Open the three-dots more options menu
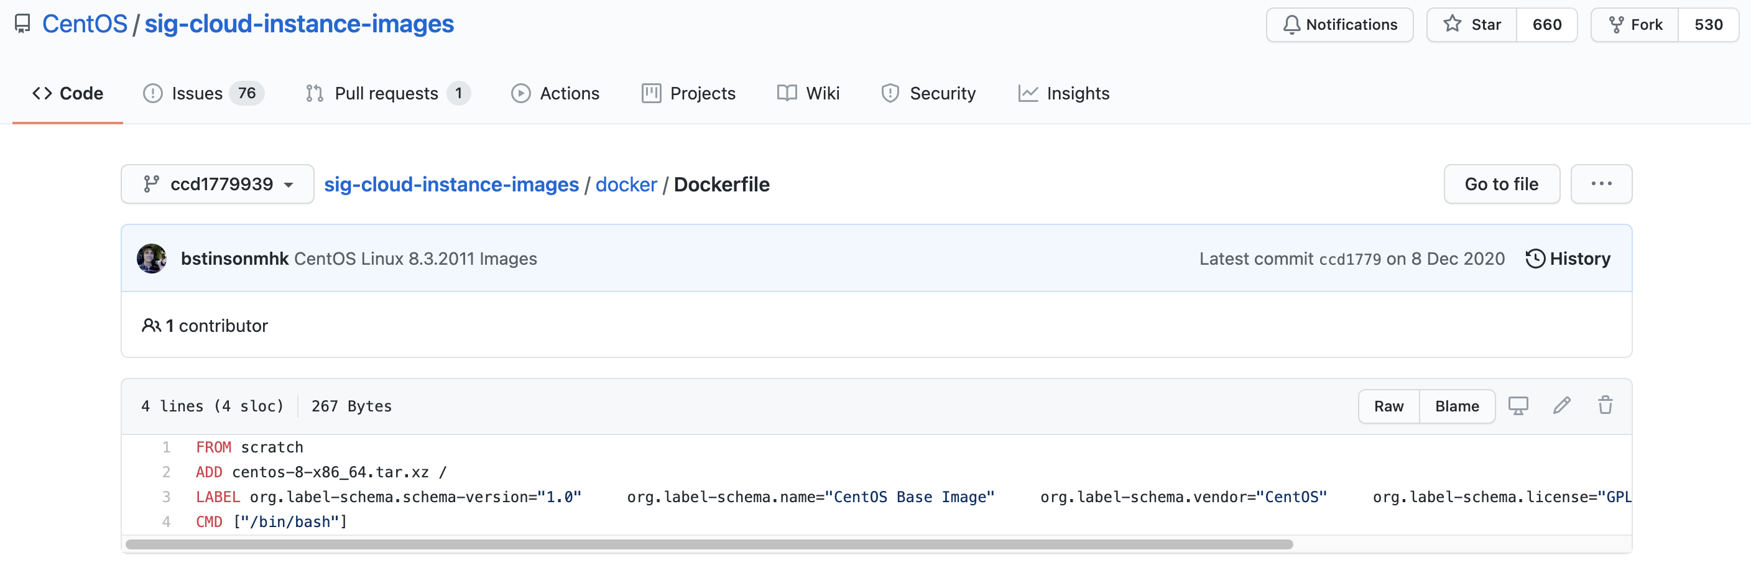This screenshot has height=578, width=1751. [x=1601, y=184]
